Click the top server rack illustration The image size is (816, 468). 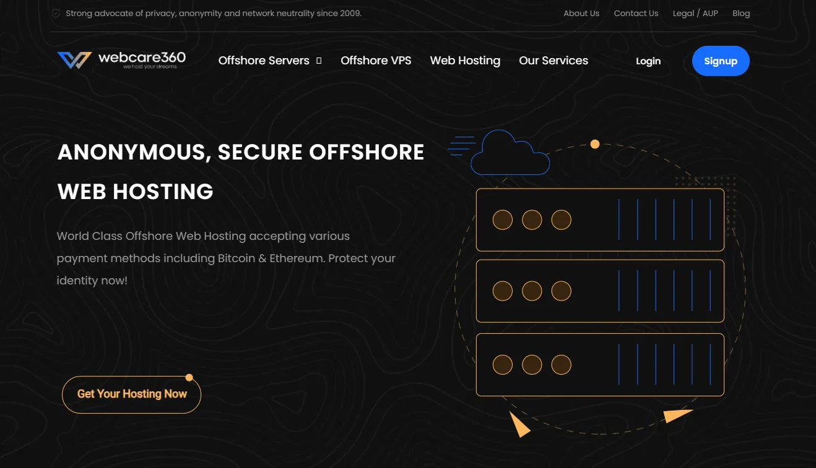coord(599,219)
